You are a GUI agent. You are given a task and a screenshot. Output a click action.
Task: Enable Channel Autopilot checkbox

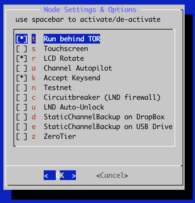tap(22, 68)
